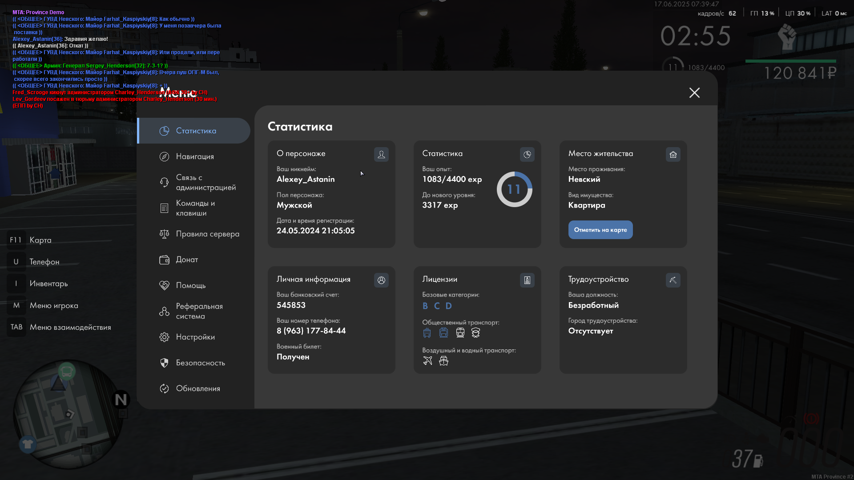Close the menu with the X button
This screenshot has width=854, height=480.
point(694,92)
